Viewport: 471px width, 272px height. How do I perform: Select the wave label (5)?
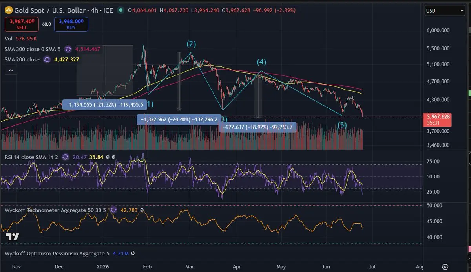343,125
